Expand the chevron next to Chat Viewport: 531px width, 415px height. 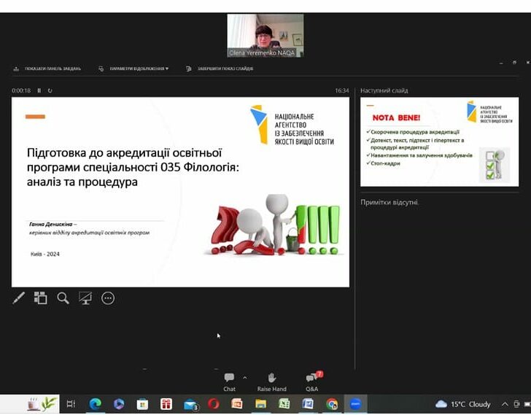click(244, 377)
